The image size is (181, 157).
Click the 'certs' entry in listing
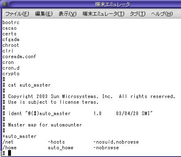pyautogui.click(x=9, y=34)
